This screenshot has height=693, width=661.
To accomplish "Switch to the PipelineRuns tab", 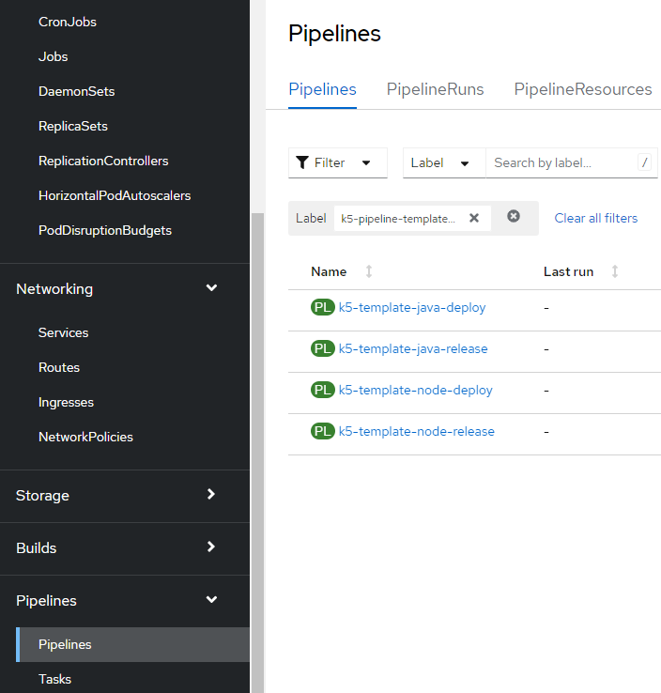I will click(436, 89).
